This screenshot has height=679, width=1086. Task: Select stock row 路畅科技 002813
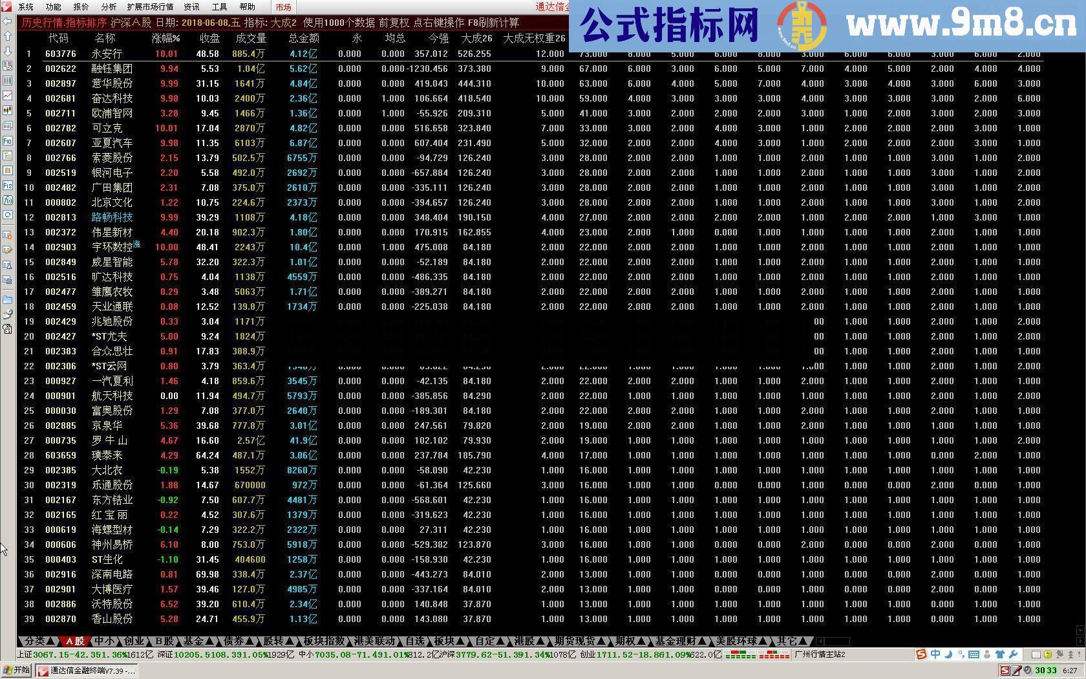pyautogui.click(x=530, y=217)
